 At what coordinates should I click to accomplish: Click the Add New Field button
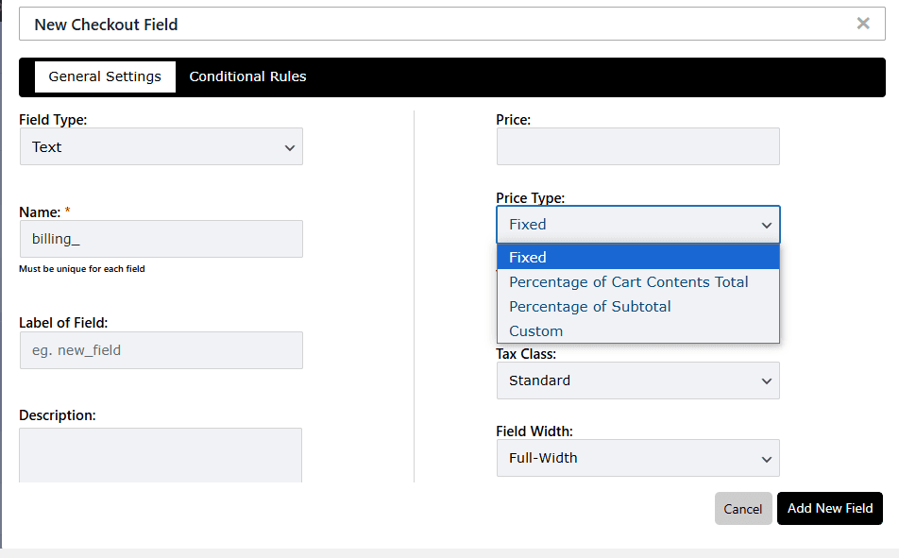830,509
